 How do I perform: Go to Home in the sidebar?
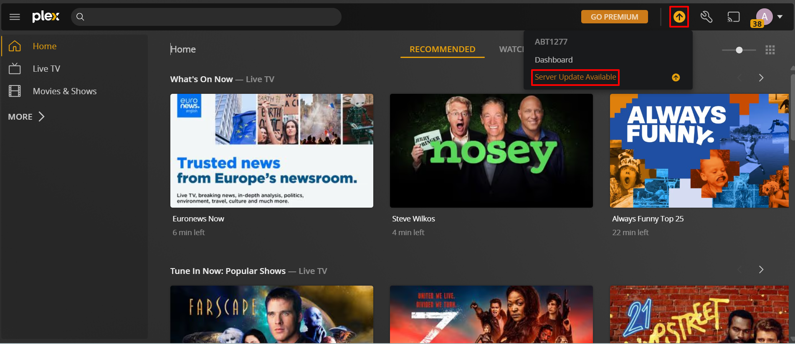[44, 46]
